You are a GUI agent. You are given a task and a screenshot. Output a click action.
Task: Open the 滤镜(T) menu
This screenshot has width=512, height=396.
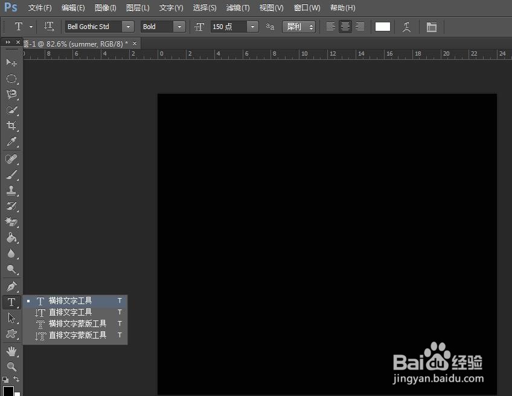click(238, 8)
